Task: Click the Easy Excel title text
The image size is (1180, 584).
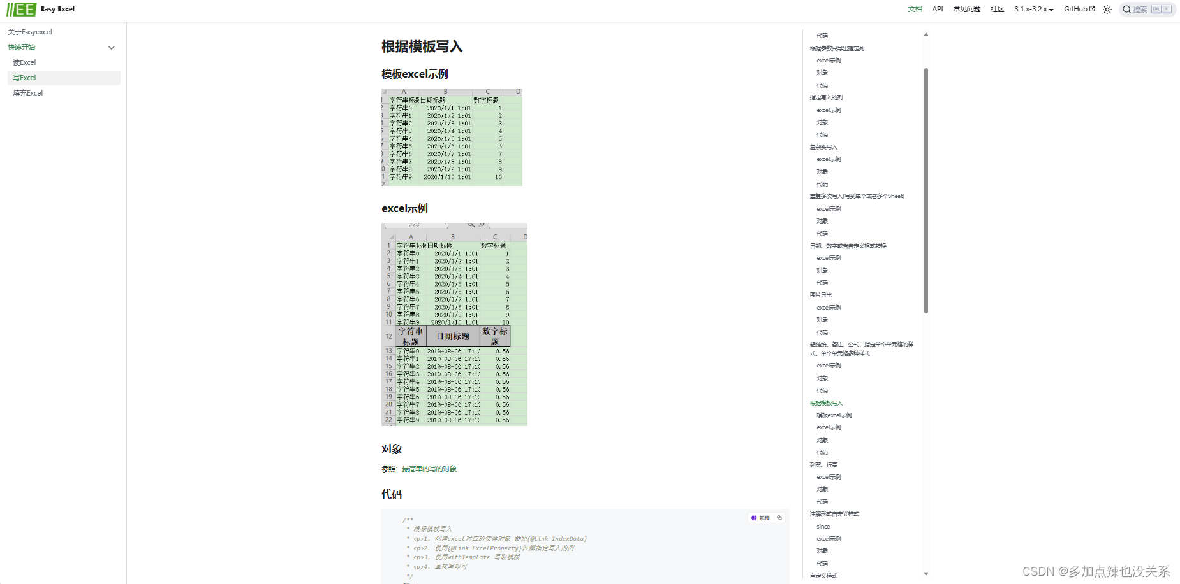Action: pos(57,9)
